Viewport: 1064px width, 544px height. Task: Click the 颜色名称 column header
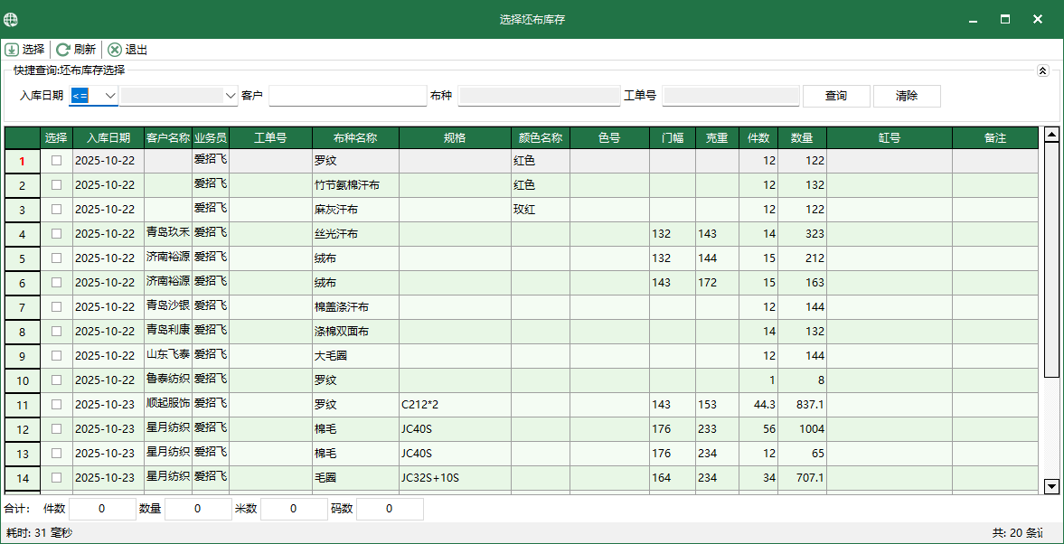coord(541,137)
